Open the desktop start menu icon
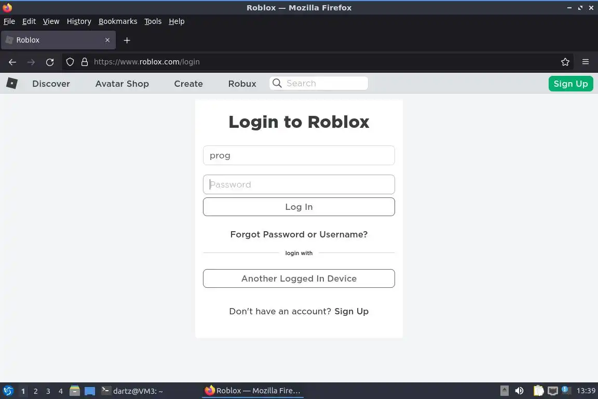 pyautogui.click(x=8, y=391)
